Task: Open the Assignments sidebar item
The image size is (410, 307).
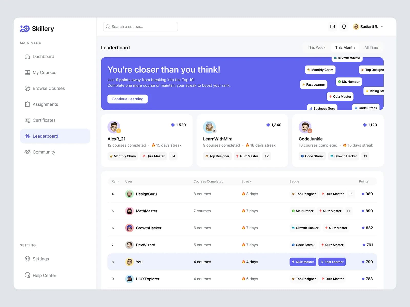Action: pyautogui.click(x=45, y=104)
